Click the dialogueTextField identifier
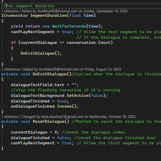161x161 pixels. click(31, 85)
